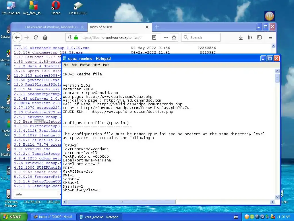Open the avg_free_st desktop icon
The image size is (294, 221).
(x=33, y=8)
